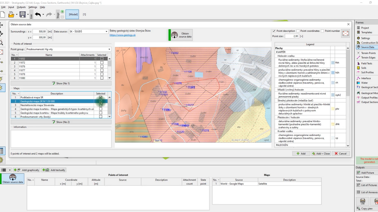Enable the Point coordinates checkbox

pos(298,31)
